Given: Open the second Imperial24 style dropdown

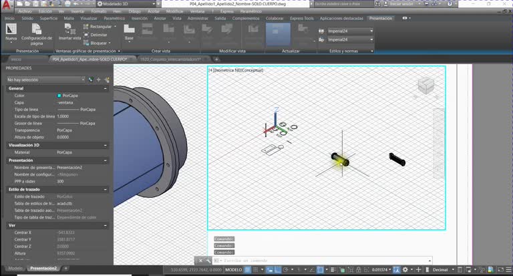Looking at the screenshot, I should click(x=350, y=39).
